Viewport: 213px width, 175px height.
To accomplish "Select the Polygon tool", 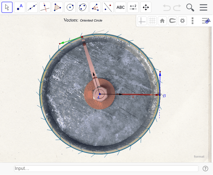I will coord(57,7).
